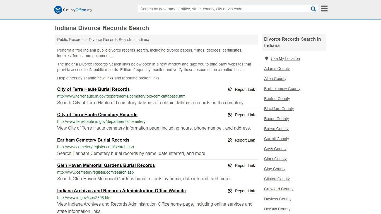Select Clay County
This screenshot has height=214, width=381.
(275, 169)
